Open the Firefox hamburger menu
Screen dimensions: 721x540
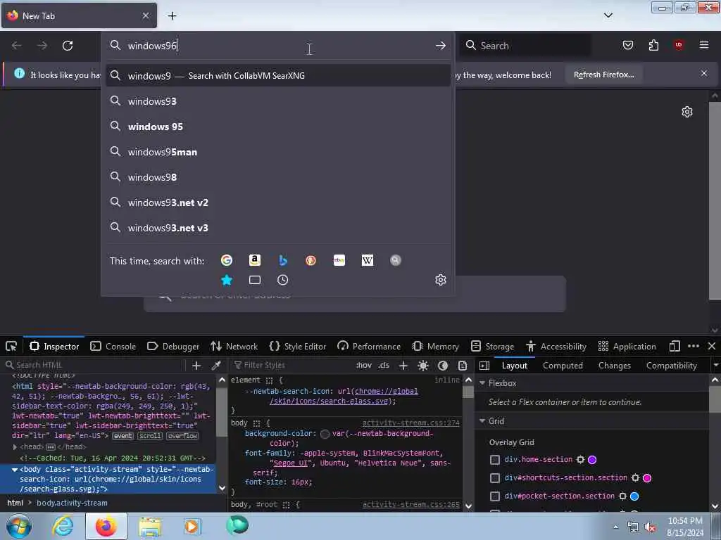pos(703,45)
